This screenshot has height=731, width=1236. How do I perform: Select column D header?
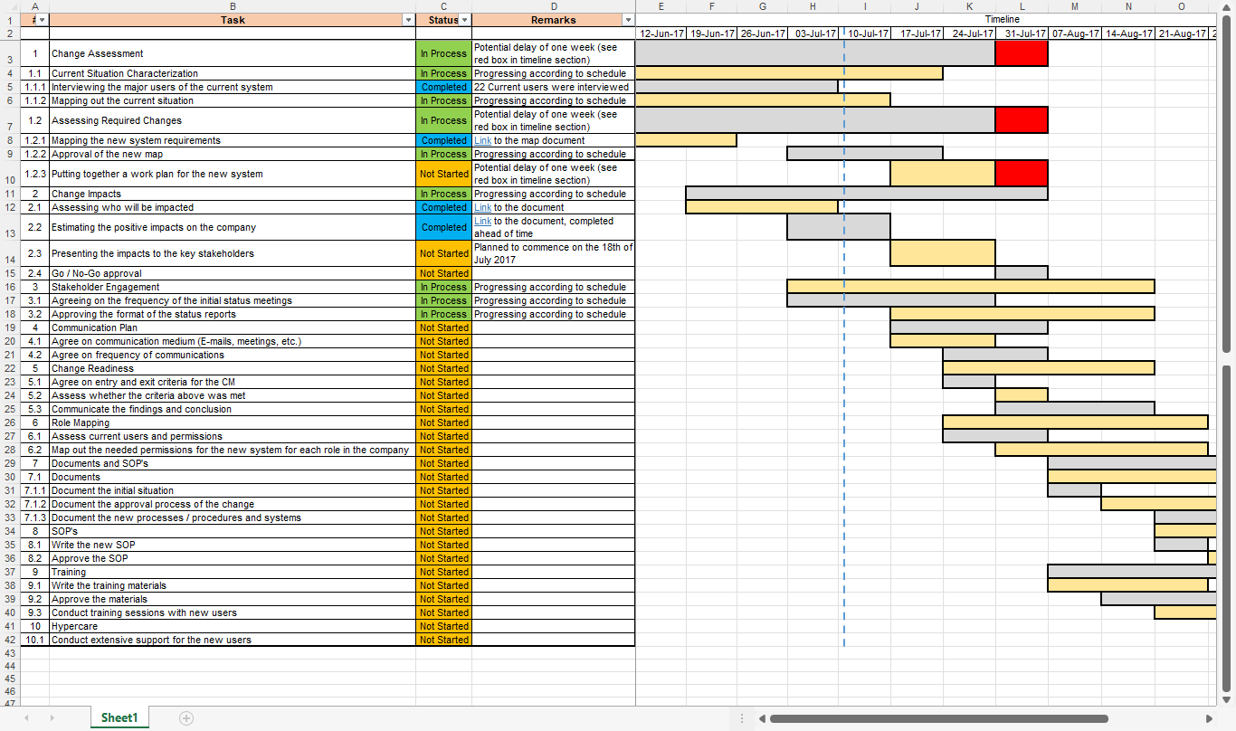tap(554, 5)
